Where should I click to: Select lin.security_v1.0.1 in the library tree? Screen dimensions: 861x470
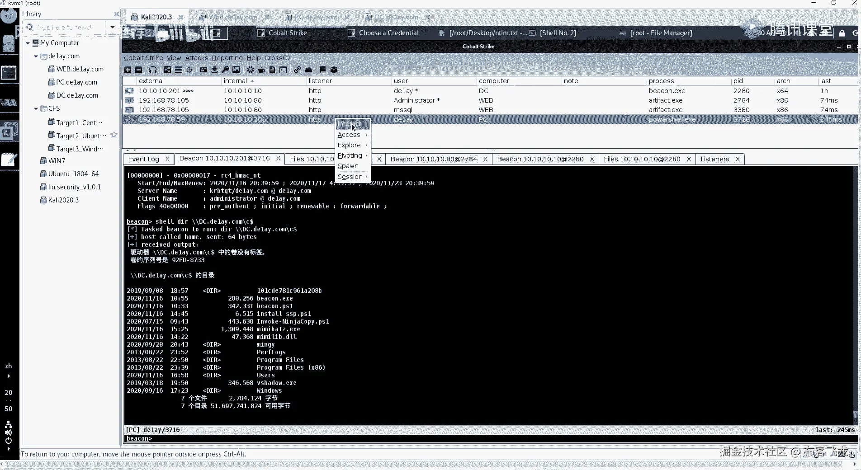click(71, 187)
